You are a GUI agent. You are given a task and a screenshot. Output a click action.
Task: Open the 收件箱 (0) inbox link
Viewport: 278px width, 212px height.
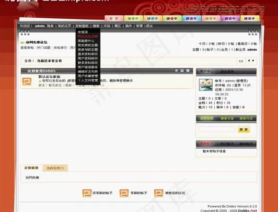(x=223, y=85)
